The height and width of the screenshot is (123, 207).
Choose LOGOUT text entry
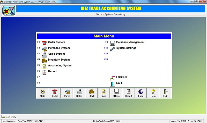(122, 77)
